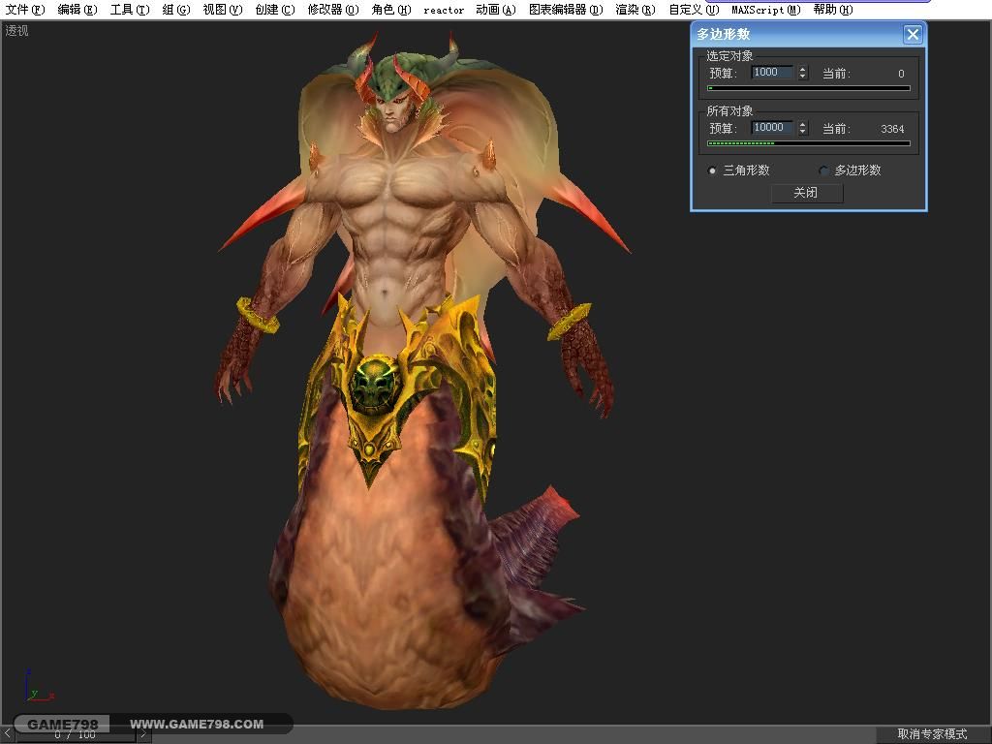The width and height of the screenshot is (992, 744).
Task: Open the 自定义(U) menu
Action: click(x=694, y=10)
